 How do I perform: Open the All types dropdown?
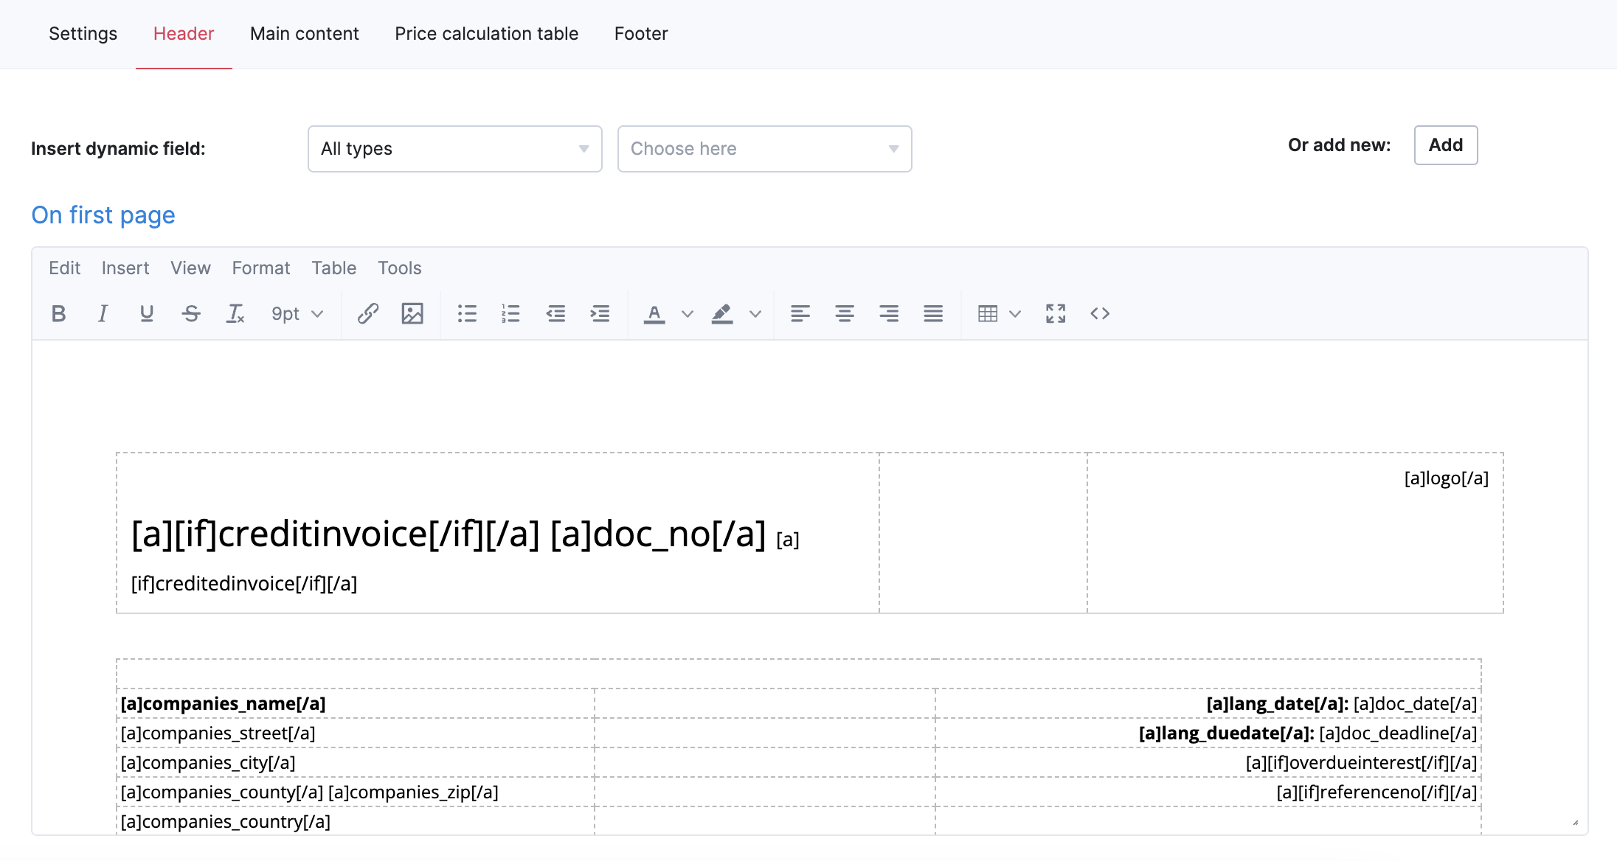[x=455, y=149]
